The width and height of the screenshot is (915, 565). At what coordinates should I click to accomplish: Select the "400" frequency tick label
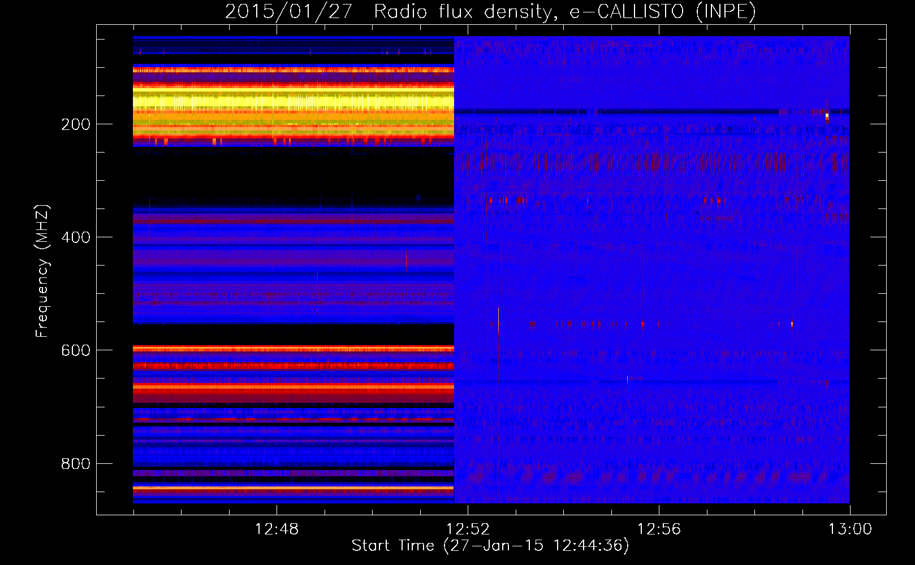[x=76, y=237]
